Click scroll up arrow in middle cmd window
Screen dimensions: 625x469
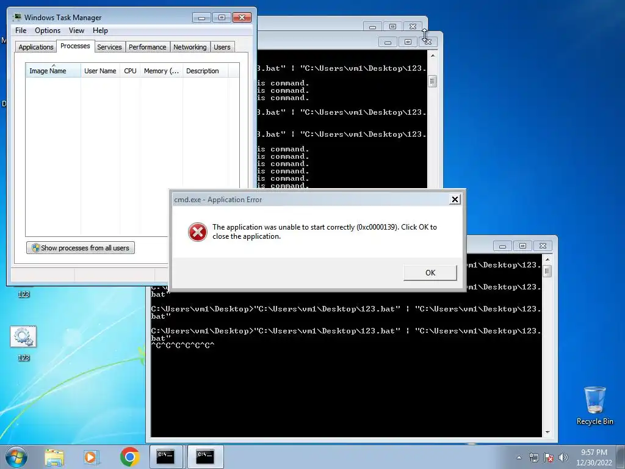[x=433, y=56]
